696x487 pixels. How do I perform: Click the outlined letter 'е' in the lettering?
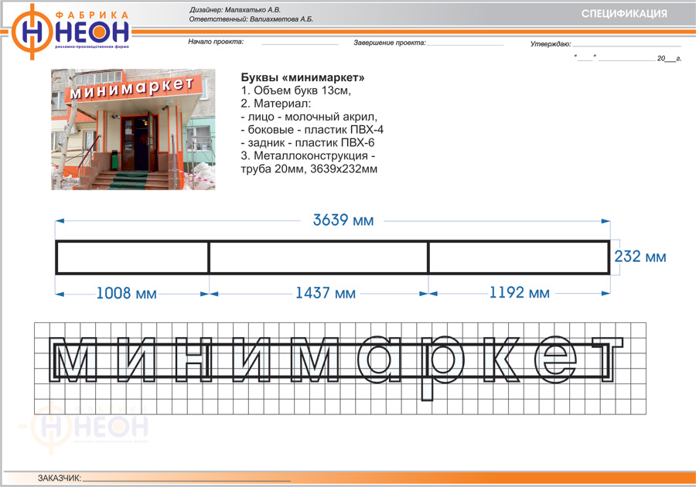(556, 359)
